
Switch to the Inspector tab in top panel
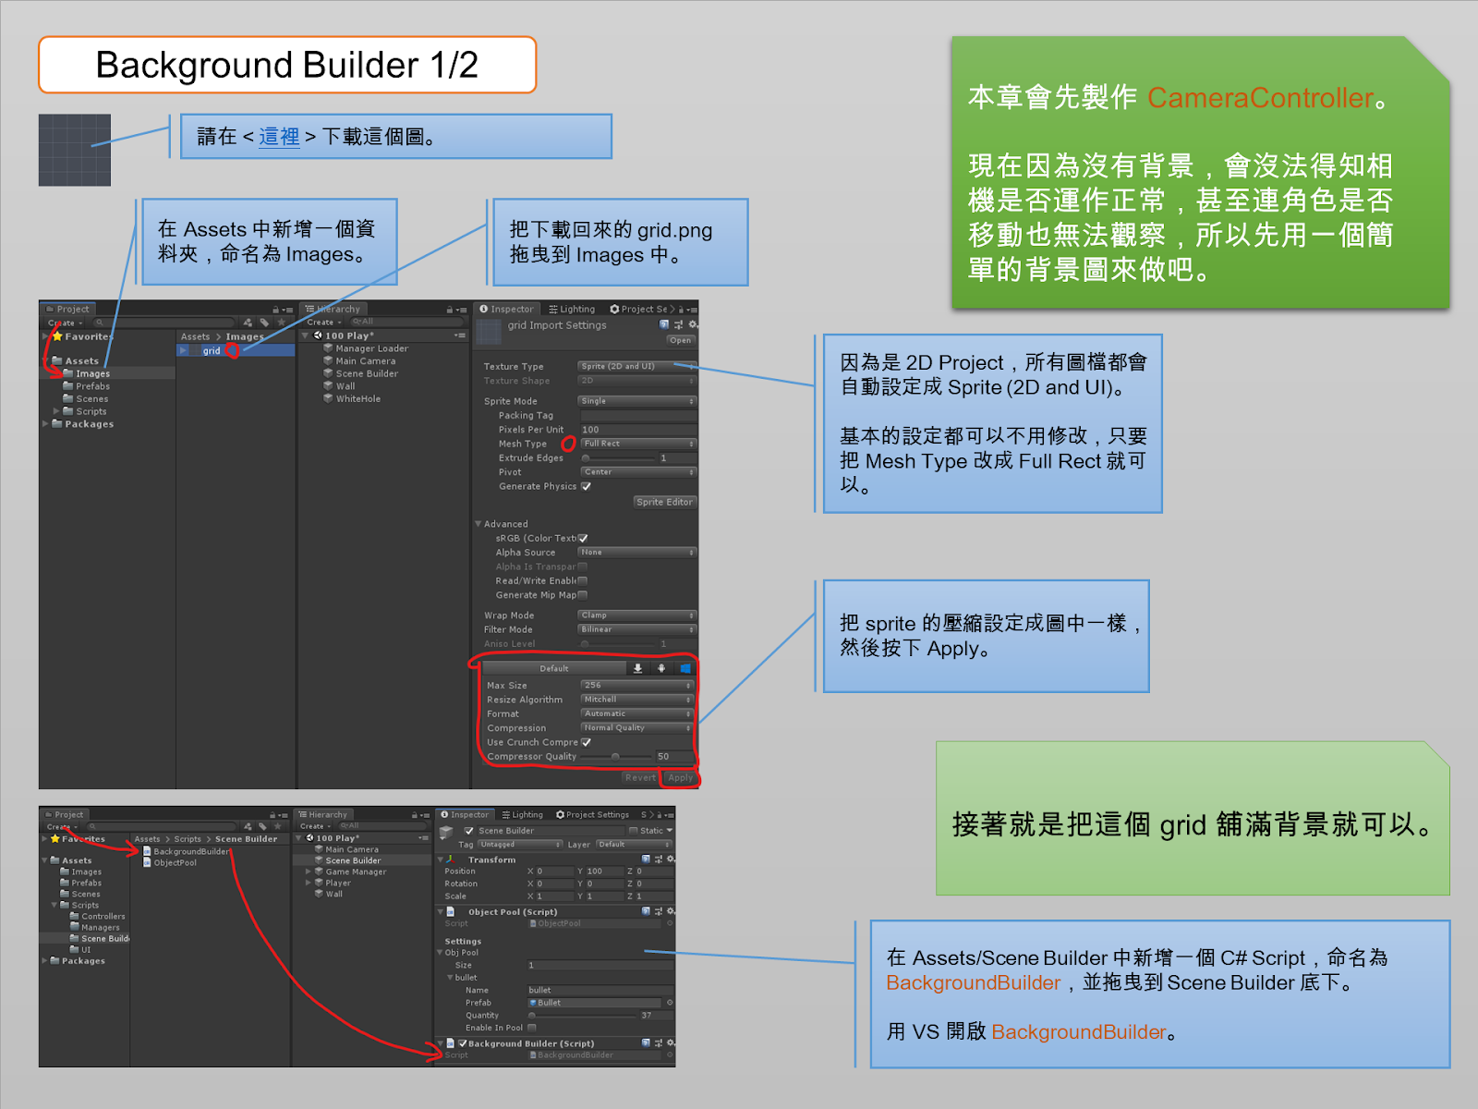[506, 310]
